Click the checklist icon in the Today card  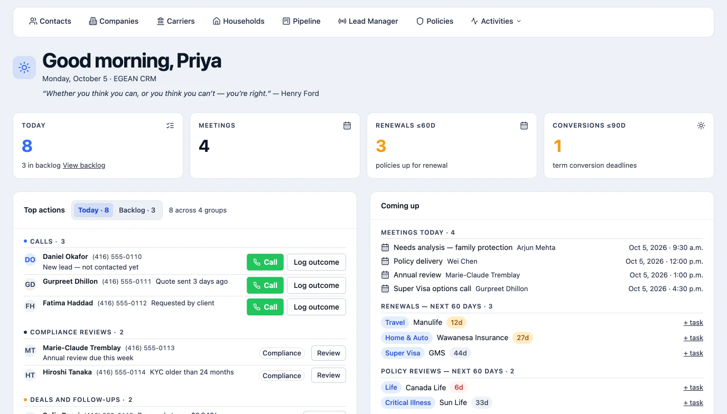pos(170,126)
